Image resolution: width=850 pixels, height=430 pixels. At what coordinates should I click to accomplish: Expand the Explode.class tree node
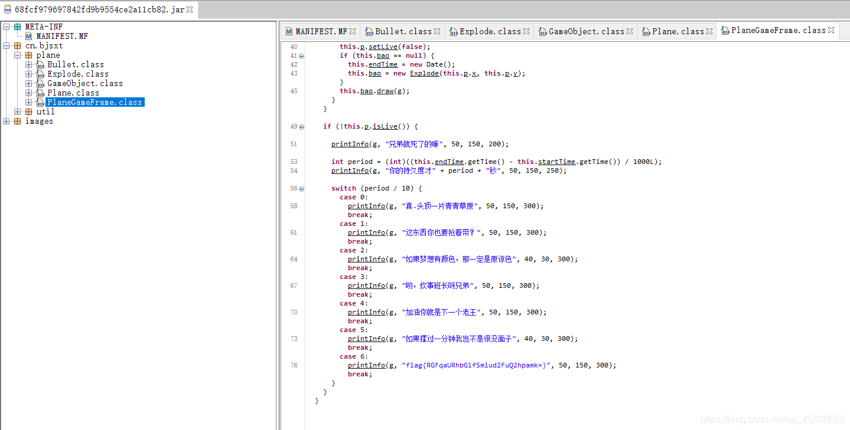coord(28,74)
